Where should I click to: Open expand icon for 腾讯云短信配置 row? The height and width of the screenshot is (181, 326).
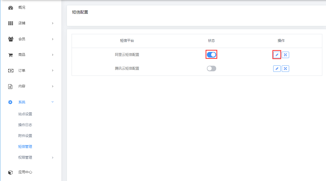tap(285, 69)
